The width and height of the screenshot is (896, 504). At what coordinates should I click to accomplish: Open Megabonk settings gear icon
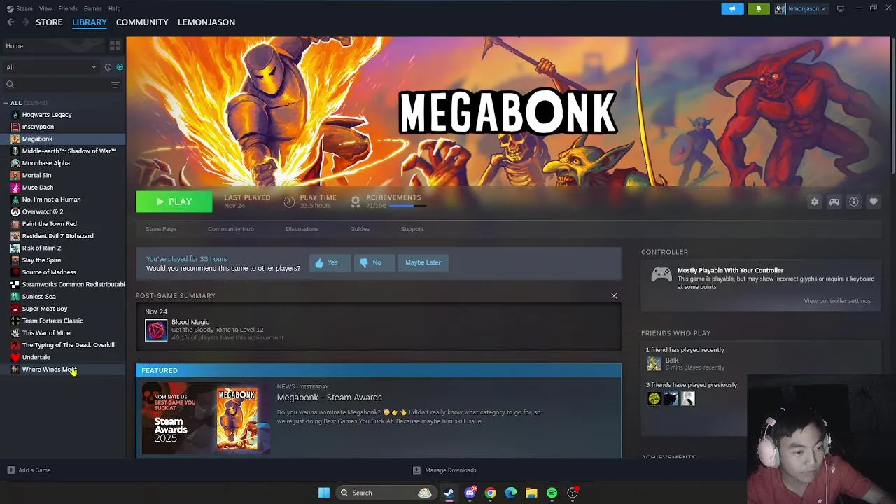[815, 202]
